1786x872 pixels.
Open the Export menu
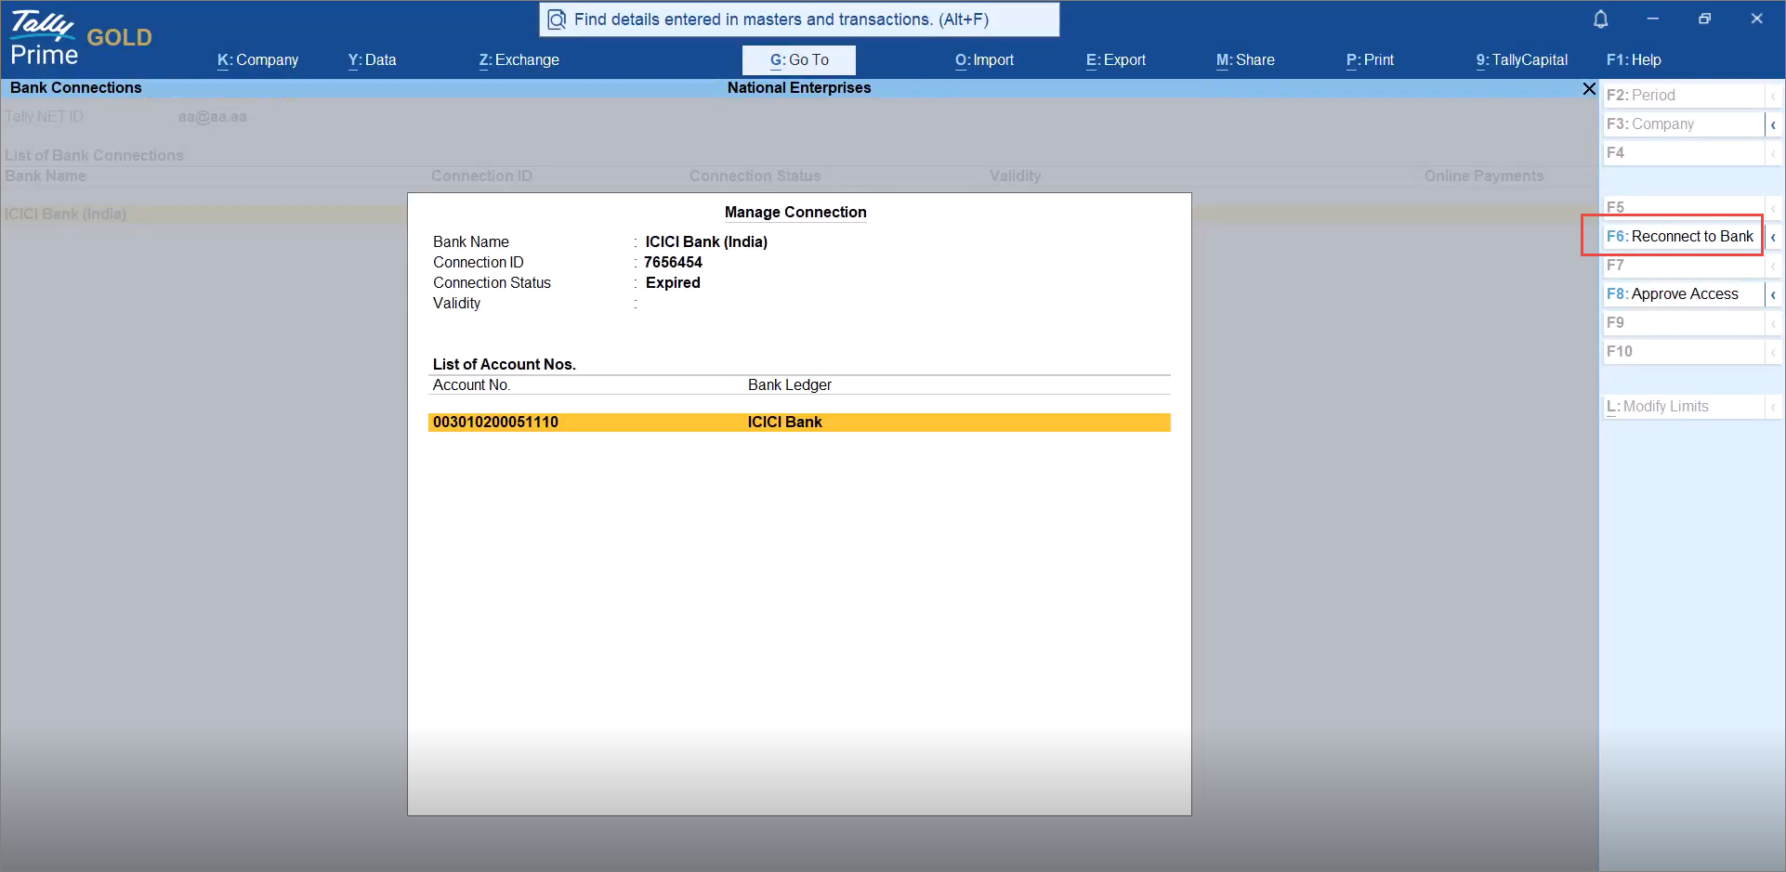(x=1115, y=59)
